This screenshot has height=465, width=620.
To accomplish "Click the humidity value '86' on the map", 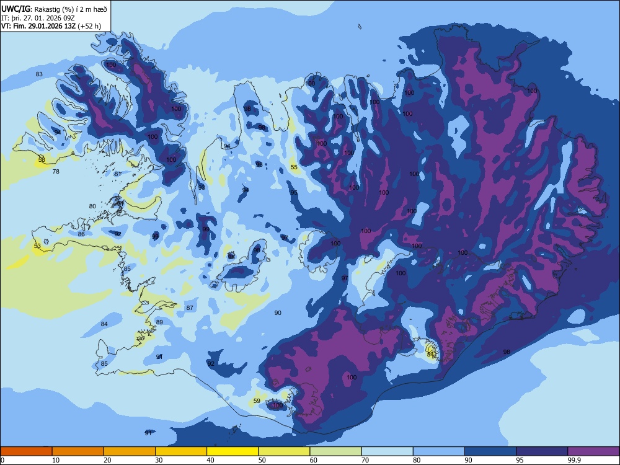I will point(81,234).
